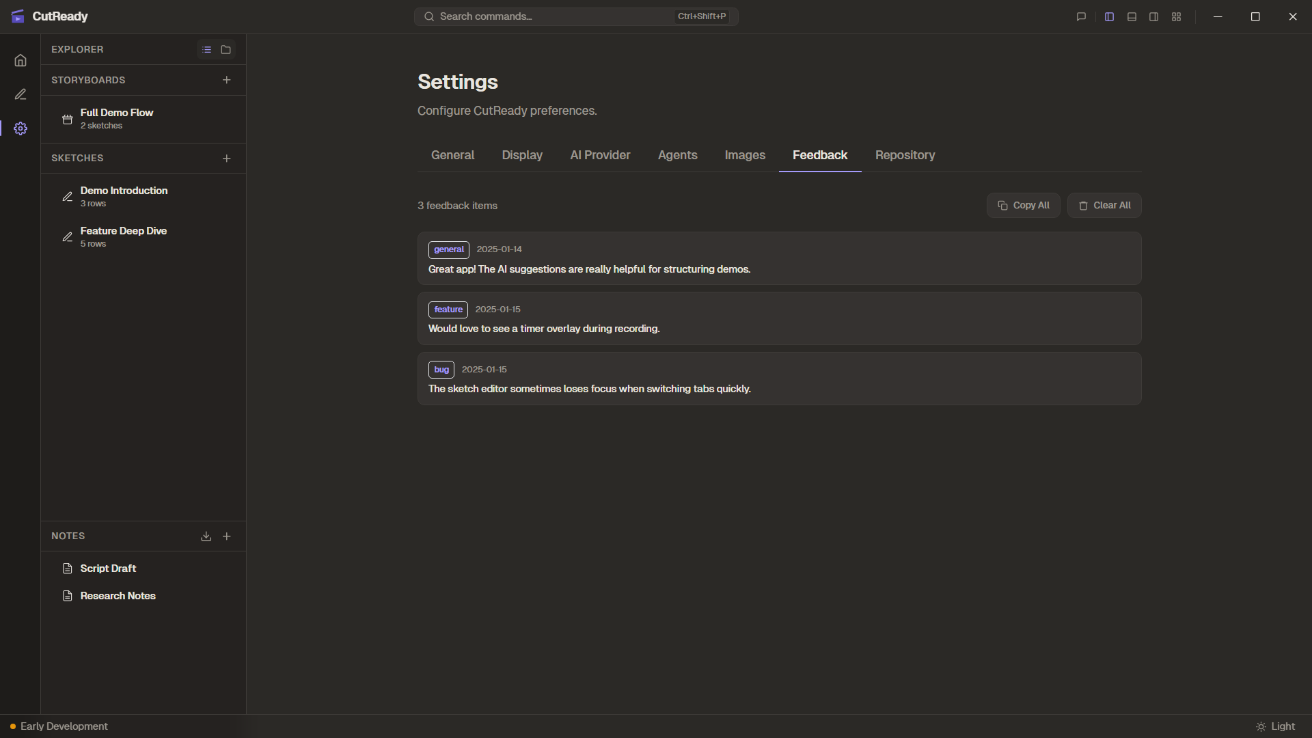Copy All feedback items

pyautogui.click(x=1024, y=205)
